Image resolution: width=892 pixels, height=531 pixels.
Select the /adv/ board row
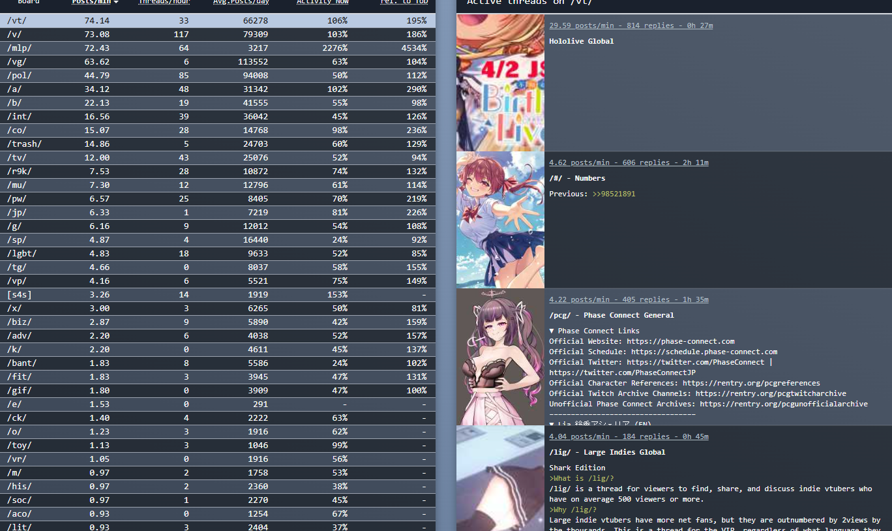pos(218,336)
